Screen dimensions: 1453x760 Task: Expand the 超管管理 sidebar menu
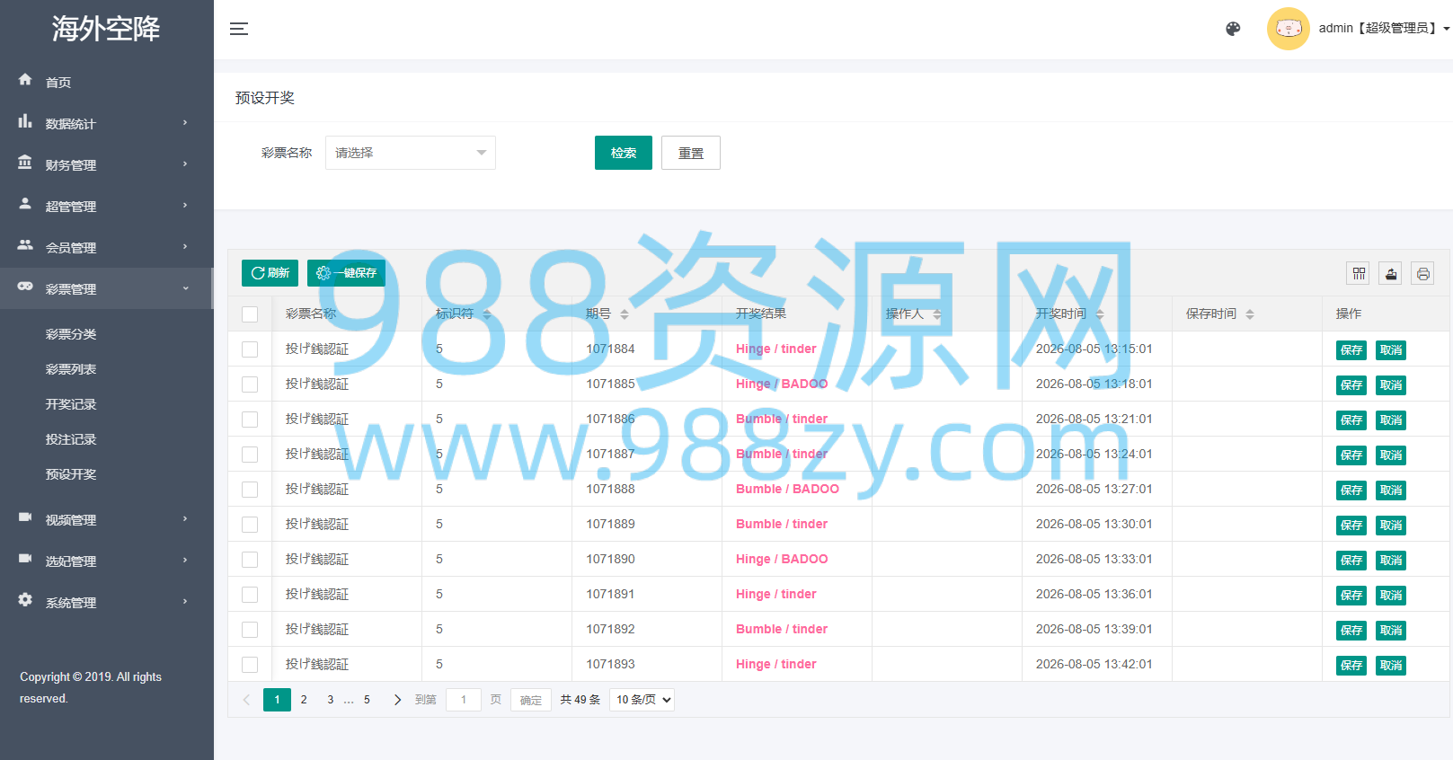(106, 206)
